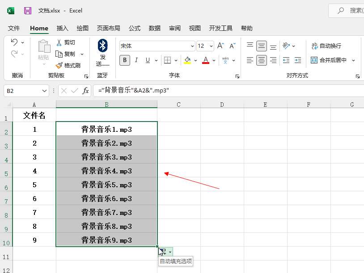Screen dimensions: 364x273
Task: Expand the 复制 Copy dropdown arrow
Action: pyautogui.click(x=82, y=54)
